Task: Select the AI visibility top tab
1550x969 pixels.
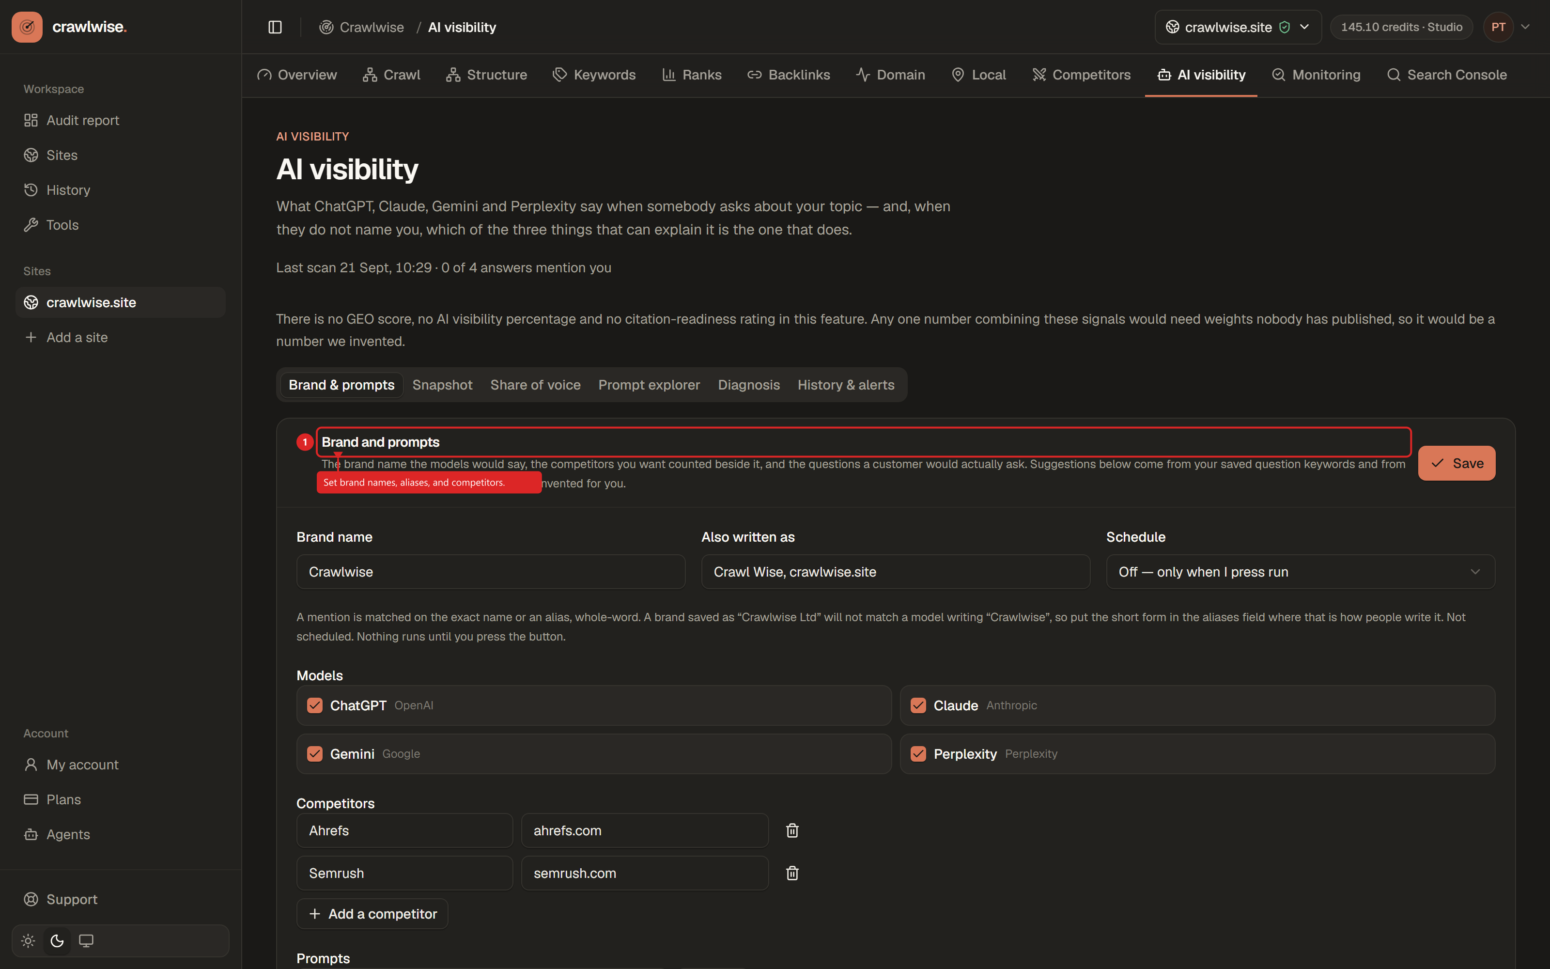Action: (1201, 75)
